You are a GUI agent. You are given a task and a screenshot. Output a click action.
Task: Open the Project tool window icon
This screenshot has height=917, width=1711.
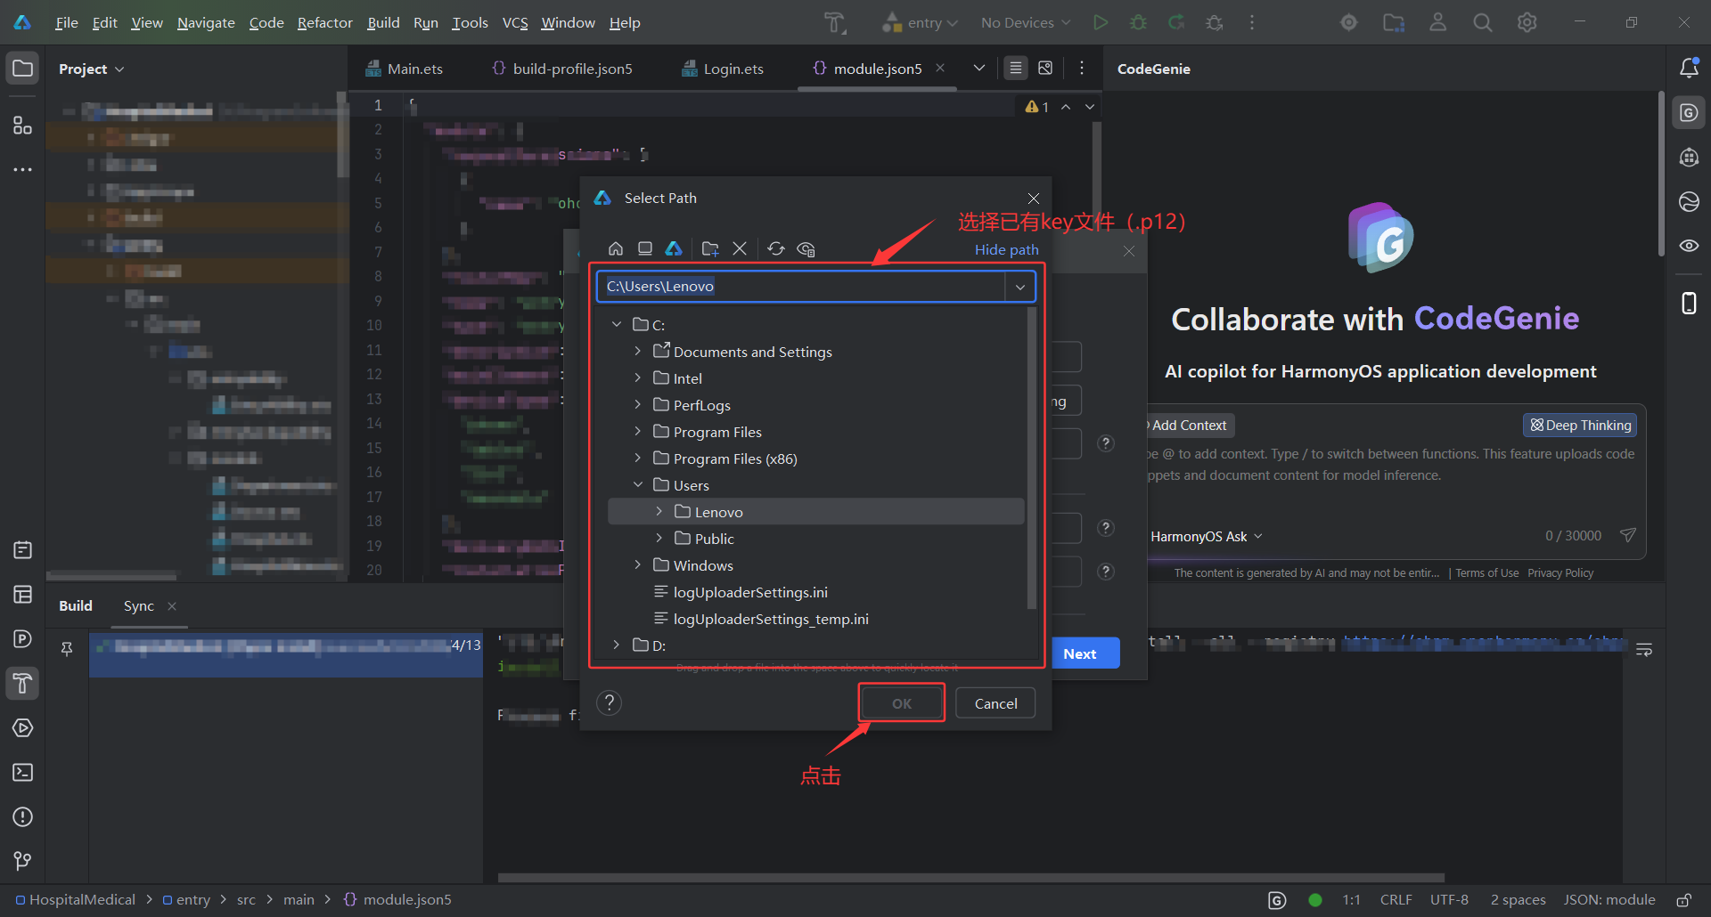pos(22,69)
